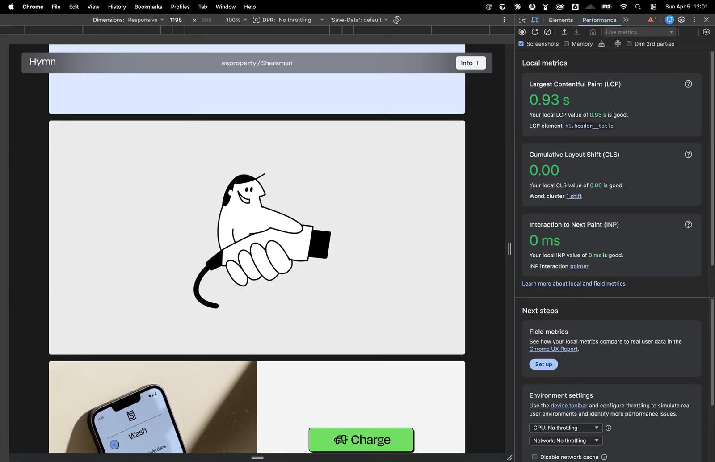The image size is (715, 462).
Task: Click the shortcuts icon beside Dim 3rd parties
Action: coord(618,44)
